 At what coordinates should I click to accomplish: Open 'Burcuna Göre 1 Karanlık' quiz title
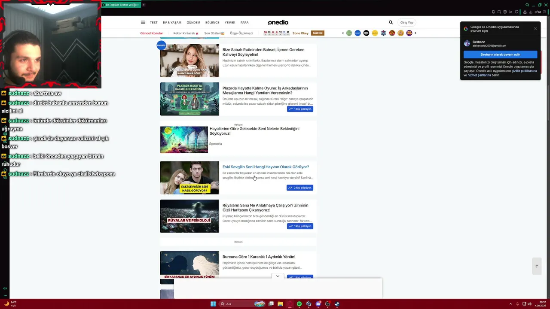(259, 257)
